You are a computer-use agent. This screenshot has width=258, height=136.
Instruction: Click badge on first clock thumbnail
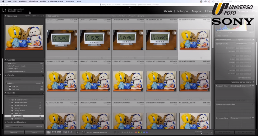(x=76, y=49)
